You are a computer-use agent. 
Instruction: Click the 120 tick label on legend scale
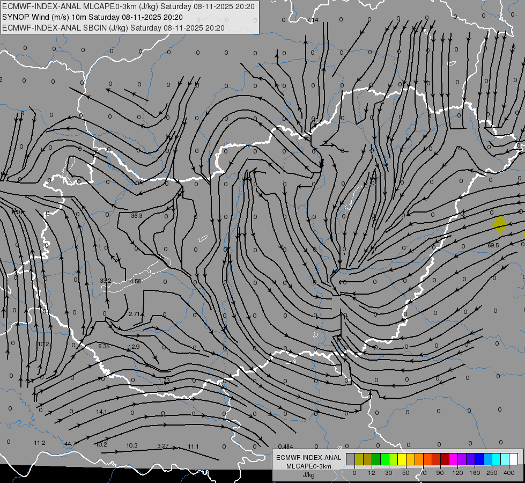tap(458, 473)
